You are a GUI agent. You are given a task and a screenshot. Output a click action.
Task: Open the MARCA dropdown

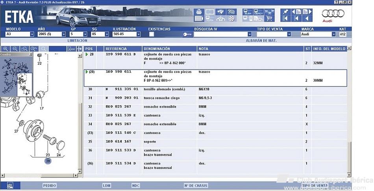(333, 34)
